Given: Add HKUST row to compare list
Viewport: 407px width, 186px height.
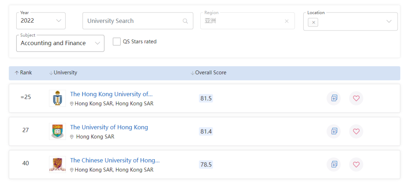Looking at the screenshot, I should tap(334, 98).
